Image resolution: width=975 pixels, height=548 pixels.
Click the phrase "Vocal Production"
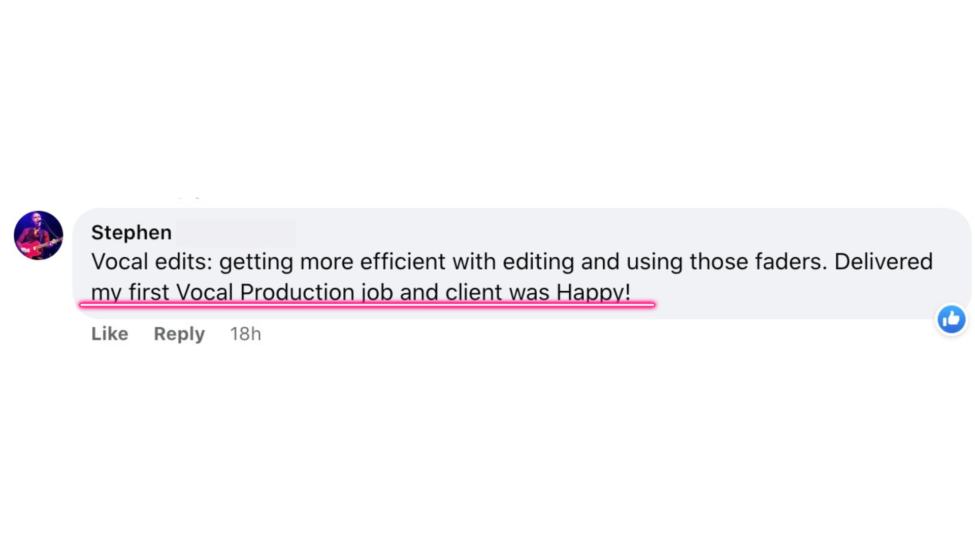[265, 292]
